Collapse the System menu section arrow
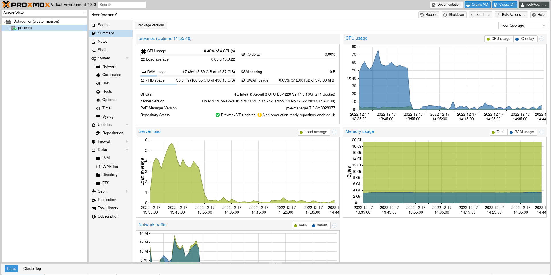 click(x=127, y=58)
